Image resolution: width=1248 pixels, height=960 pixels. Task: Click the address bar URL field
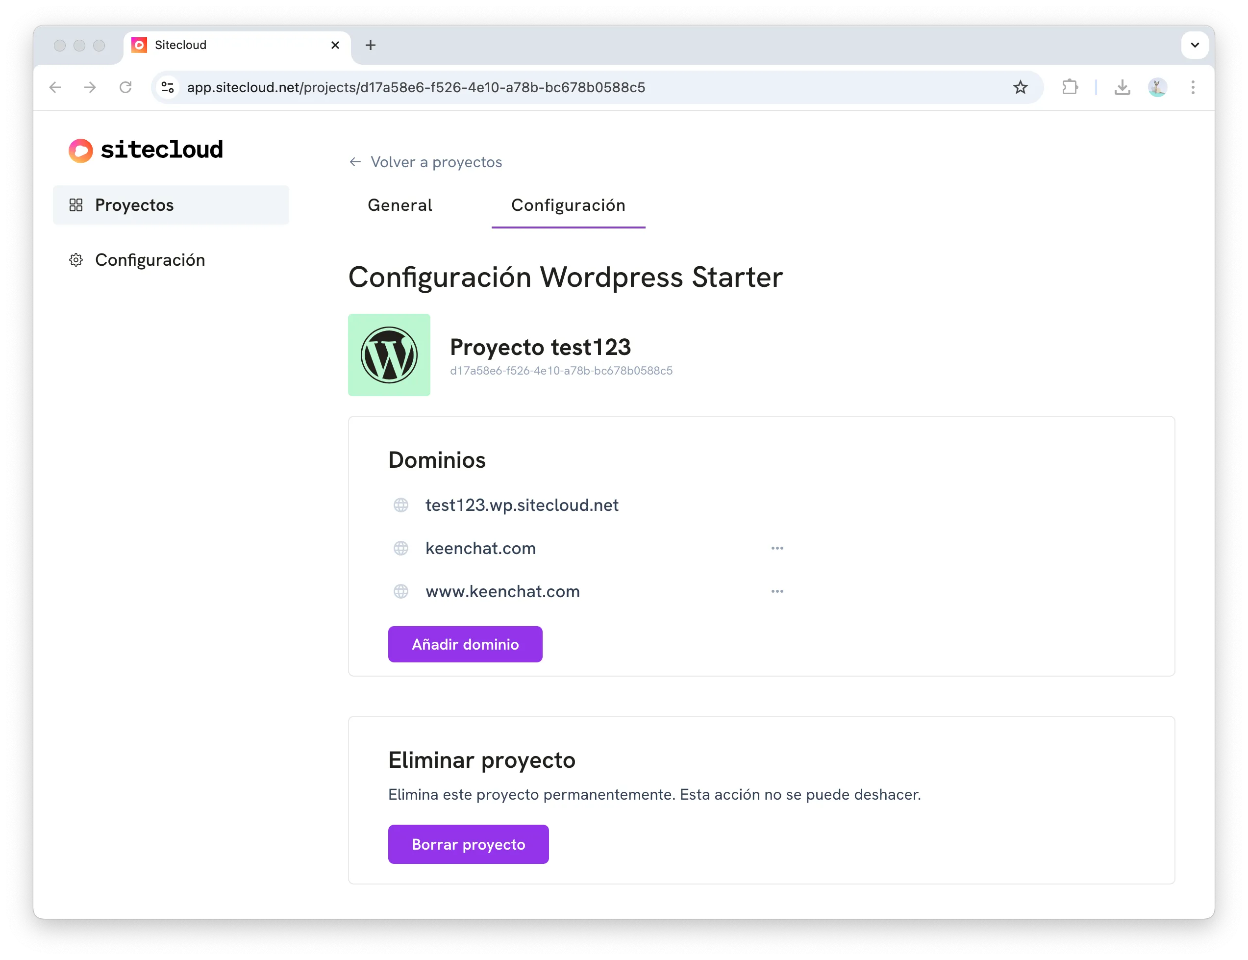pyautogui.click(x=571, y=87)
